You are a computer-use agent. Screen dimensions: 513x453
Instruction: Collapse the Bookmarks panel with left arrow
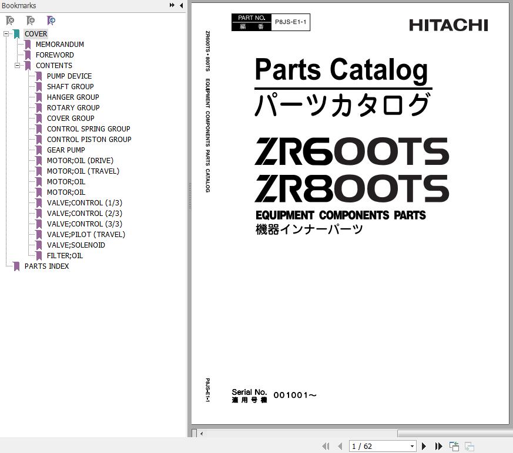pos(181,5)
